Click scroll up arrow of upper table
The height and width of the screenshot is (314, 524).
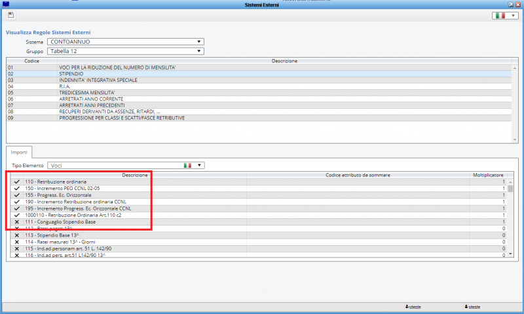click(515, 68)
